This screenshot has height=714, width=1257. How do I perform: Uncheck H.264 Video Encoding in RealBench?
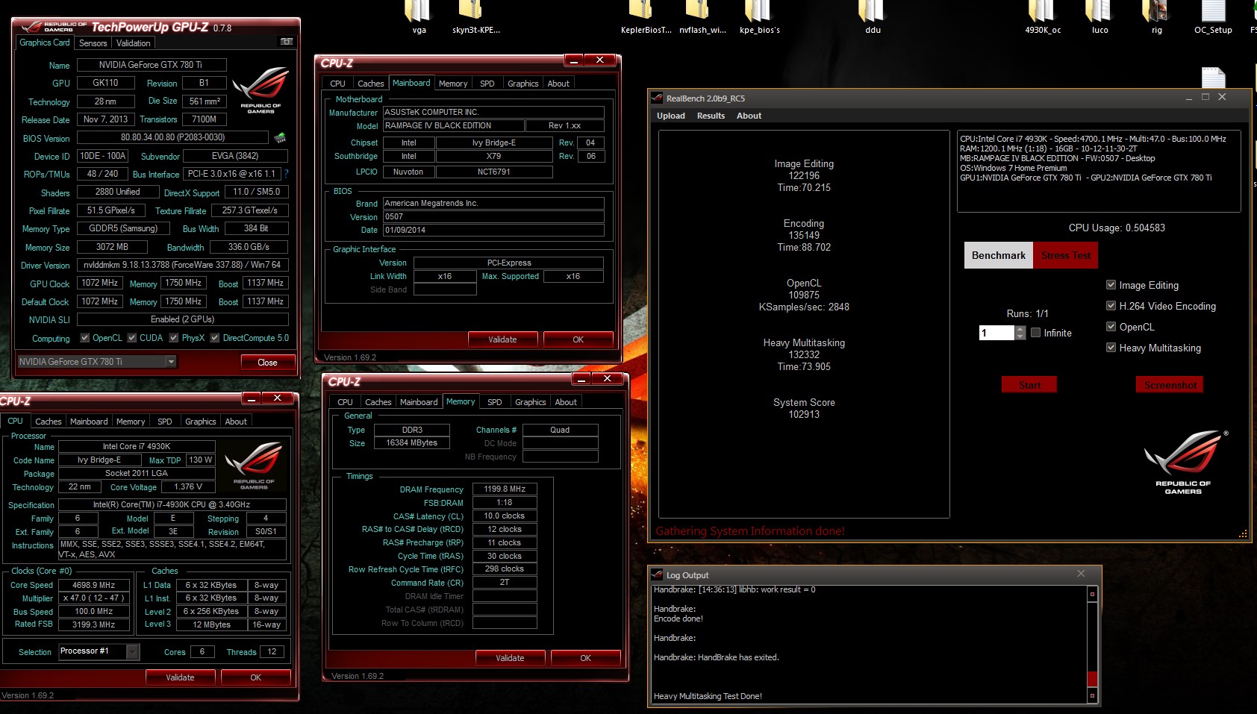pos(1111,306)
